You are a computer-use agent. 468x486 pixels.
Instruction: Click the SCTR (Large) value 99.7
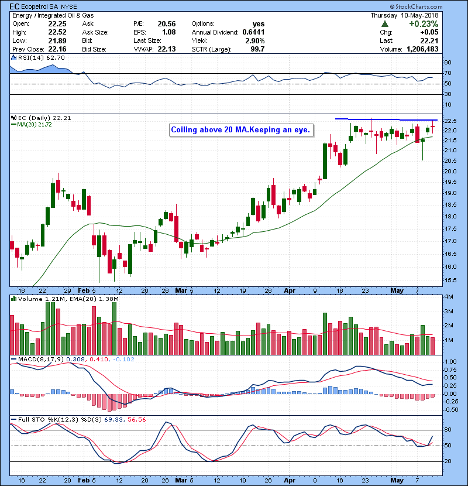258,49
